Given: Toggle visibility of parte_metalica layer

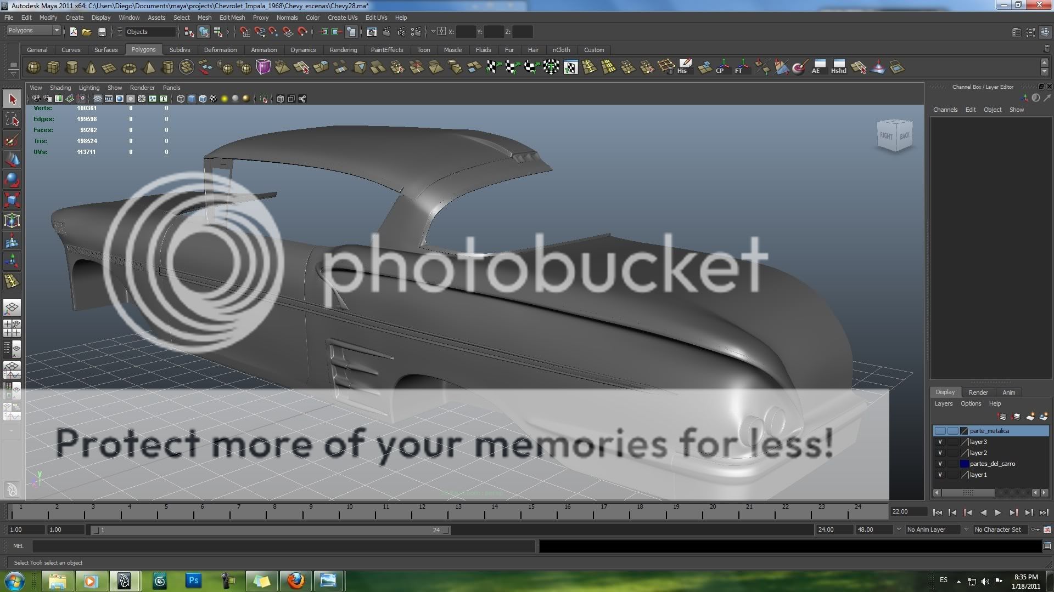Looking at the screenshot, I should coord(940,431).
